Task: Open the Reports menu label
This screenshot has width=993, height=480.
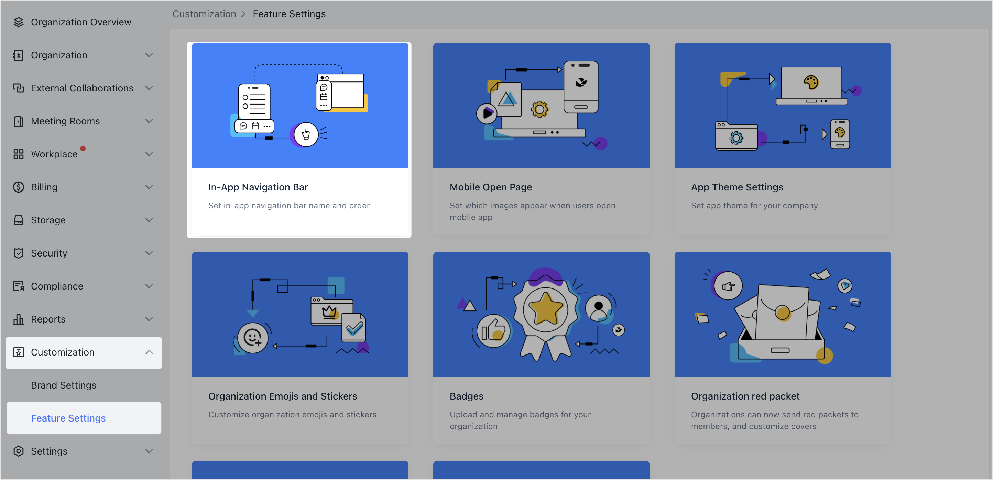Action: (x=48, y=319)
